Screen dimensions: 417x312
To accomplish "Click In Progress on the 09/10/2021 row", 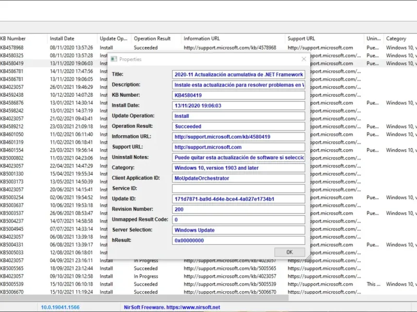I will 146,276.
